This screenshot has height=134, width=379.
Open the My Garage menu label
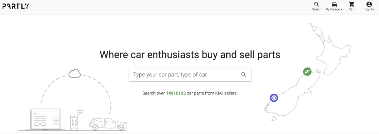pos(332,9)
